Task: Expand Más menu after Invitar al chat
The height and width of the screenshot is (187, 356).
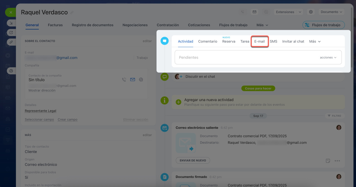Action: pyautogui.click(x=315, y=41)
